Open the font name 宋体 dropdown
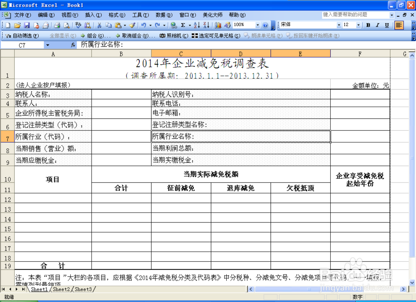 coord(339,25)
